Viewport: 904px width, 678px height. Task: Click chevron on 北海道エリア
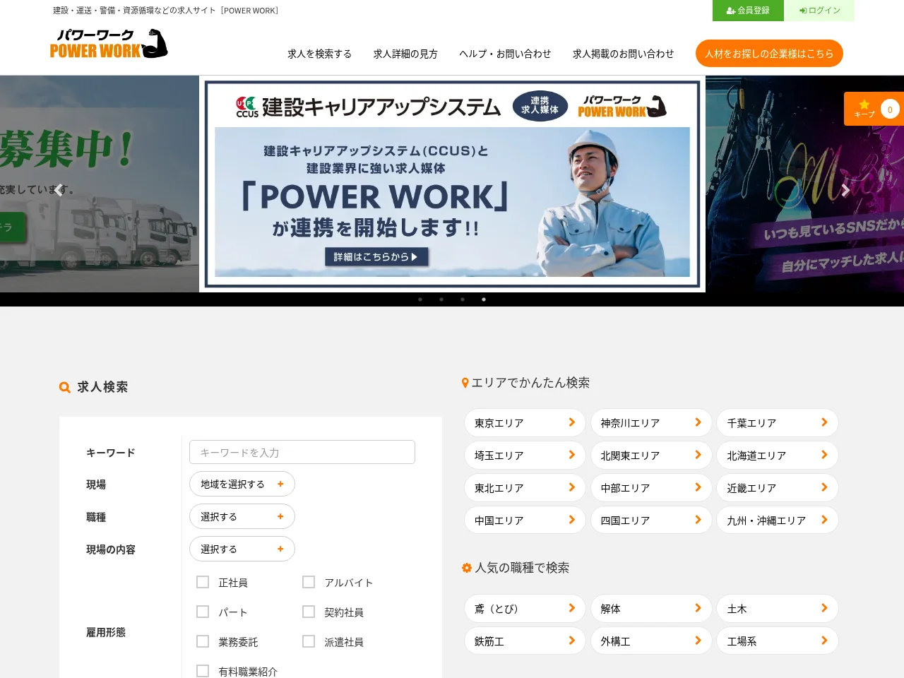(824, 455)
